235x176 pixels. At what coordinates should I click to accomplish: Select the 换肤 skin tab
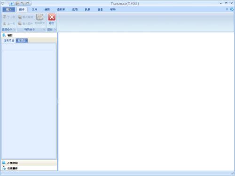point(87,9)
